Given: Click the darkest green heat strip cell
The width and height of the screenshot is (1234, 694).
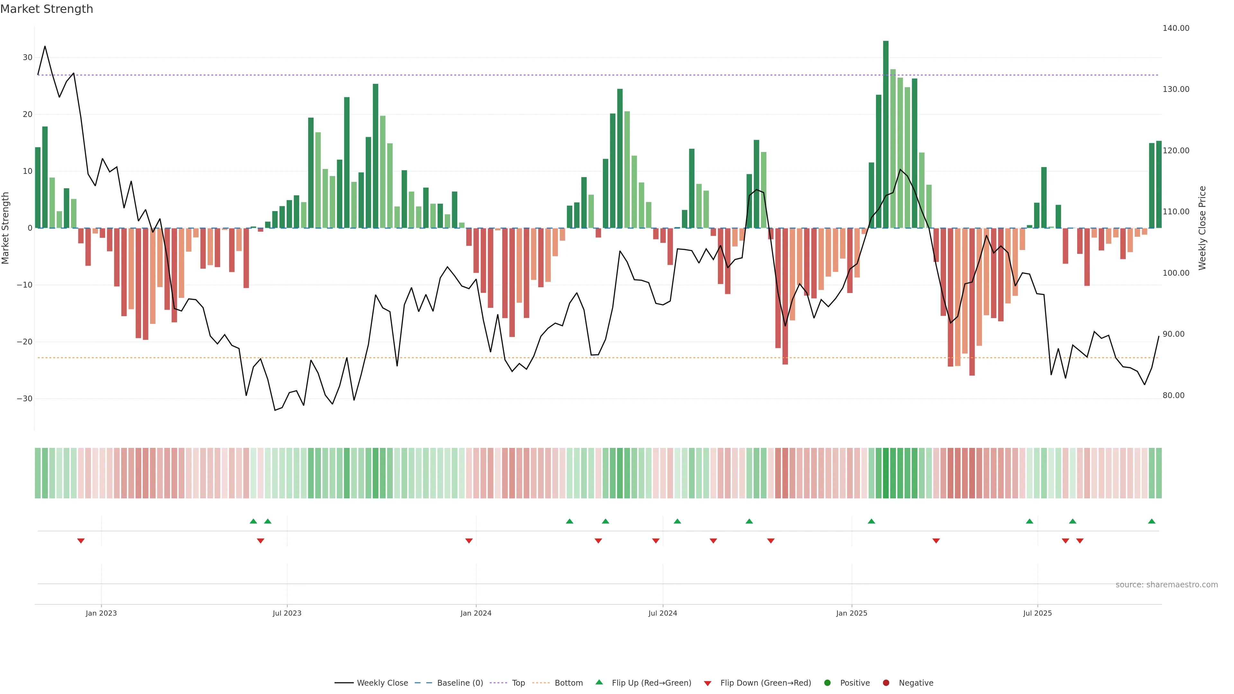Looking at the screenshot, I should (886, 473).
